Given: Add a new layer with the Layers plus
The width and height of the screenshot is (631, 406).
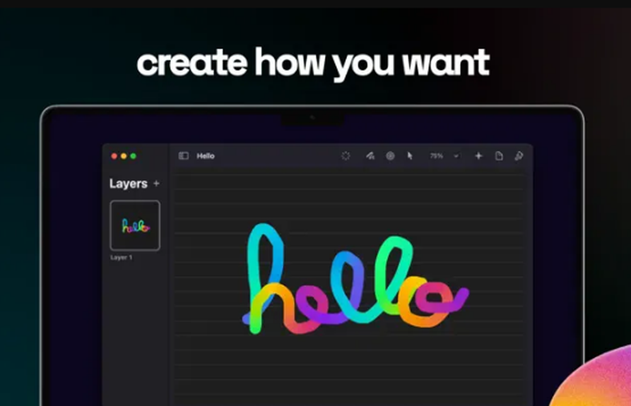Looking at the screenshot, I should pos(156,184).
